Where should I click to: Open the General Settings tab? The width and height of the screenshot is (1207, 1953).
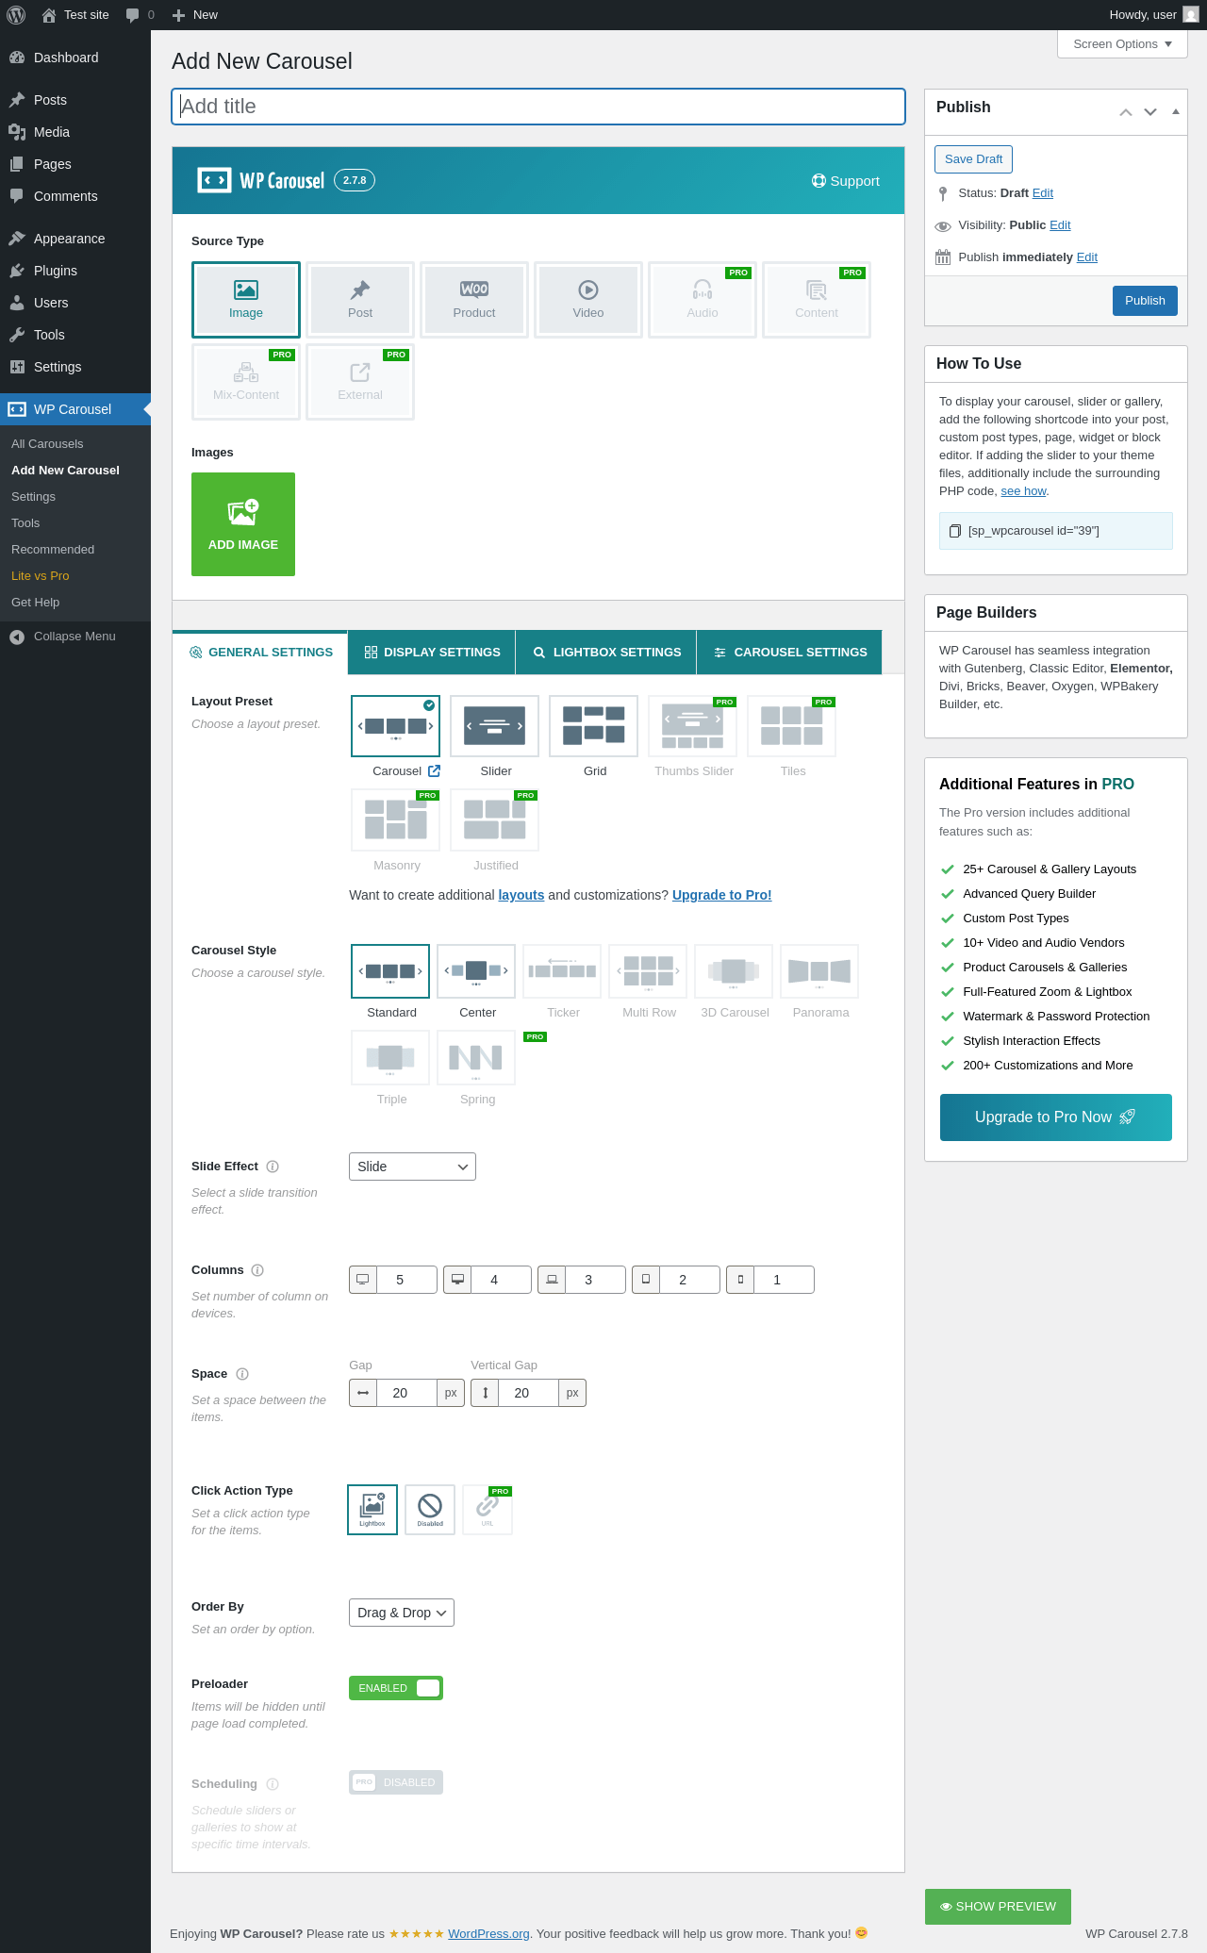click(x=260, y=653)
